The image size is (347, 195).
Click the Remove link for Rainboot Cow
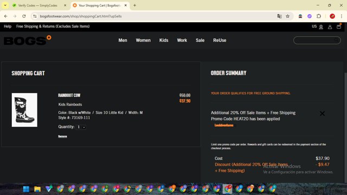pos(62,136)
